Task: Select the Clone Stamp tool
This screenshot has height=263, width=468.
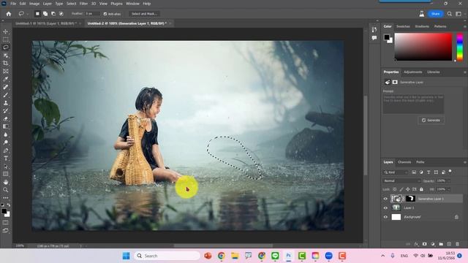Action: (5, 103)
